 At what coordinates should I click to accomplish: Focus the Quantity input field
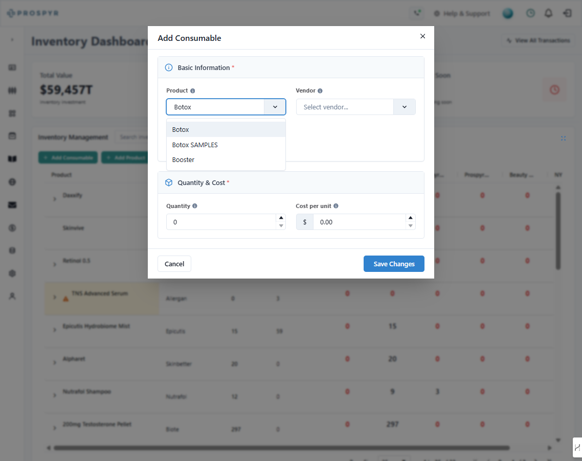221,222
